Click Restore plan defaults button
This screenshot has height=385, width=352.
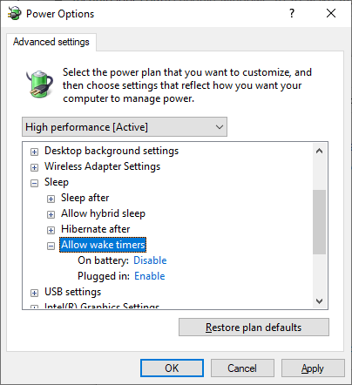coord(254,328)
